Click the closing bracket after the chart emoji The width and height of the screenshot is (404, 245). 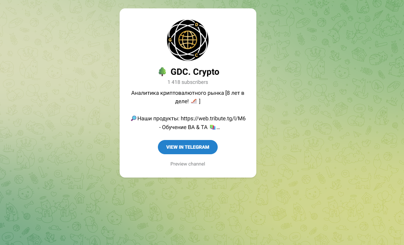199,101
